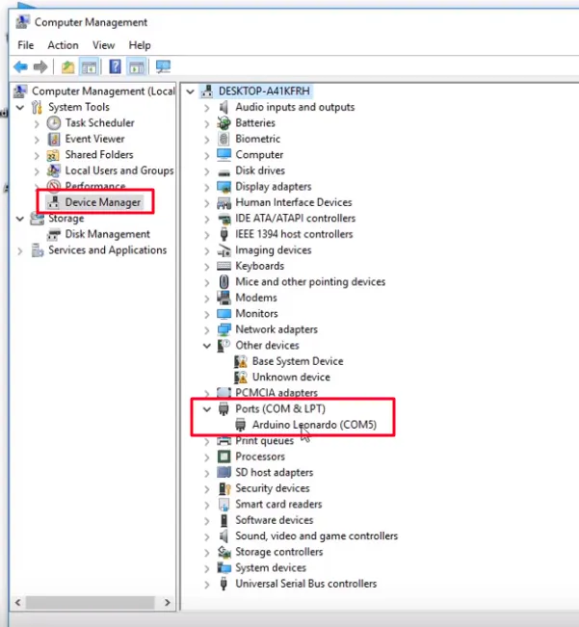Collapse the System Tools node
579x627 pixels.
pyautogui.click(x=20, y=107)
